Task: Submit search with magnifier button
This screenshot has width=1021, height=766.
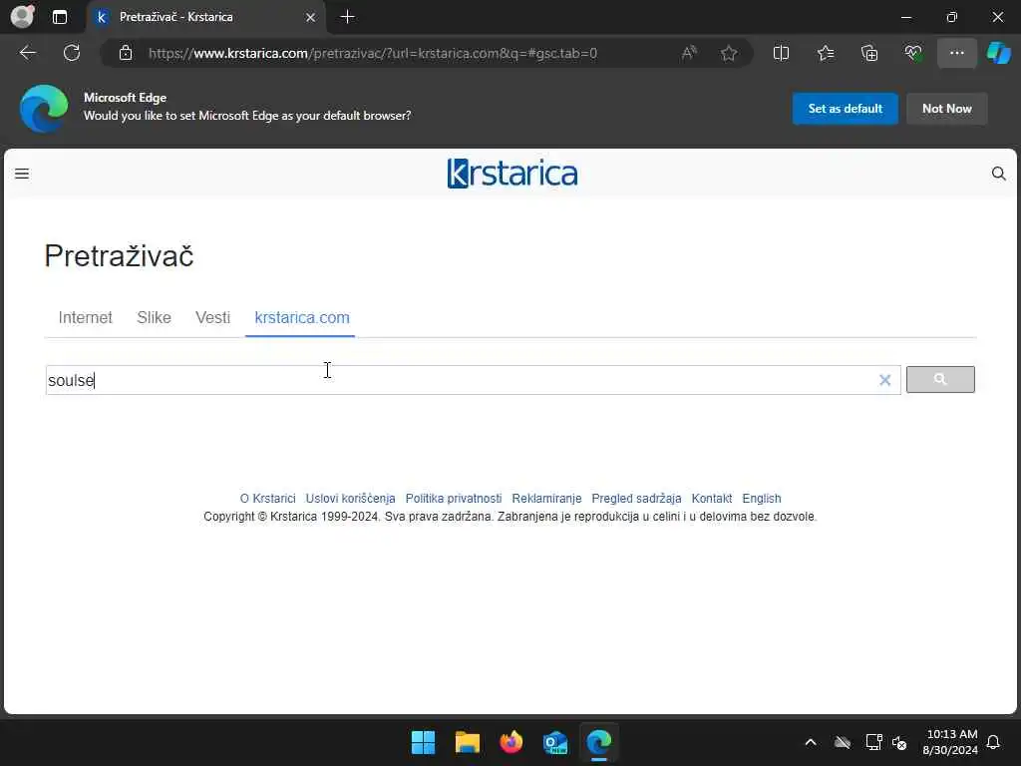Action: pos(940,380)
